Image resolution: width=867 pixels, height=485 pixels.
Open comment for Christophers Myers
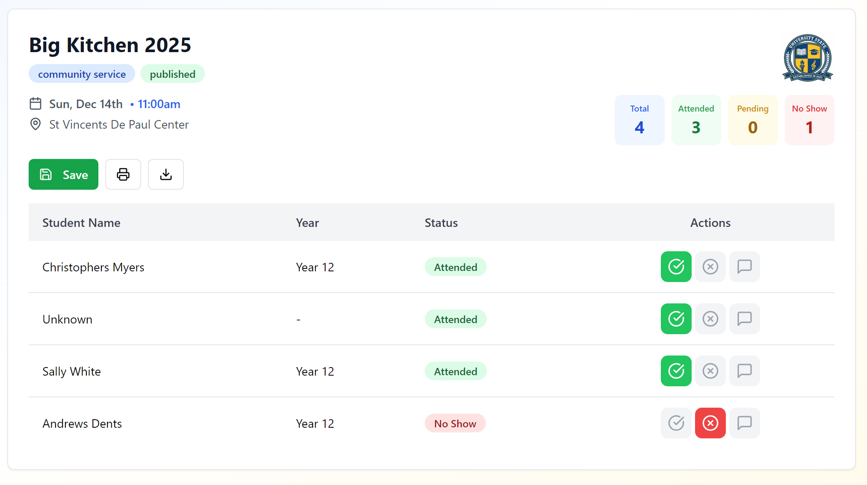(744, 267)
